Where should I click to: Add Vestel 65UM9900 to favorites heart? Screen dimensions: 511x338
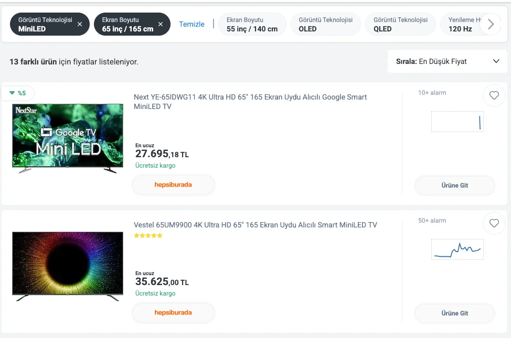[494, 223]
